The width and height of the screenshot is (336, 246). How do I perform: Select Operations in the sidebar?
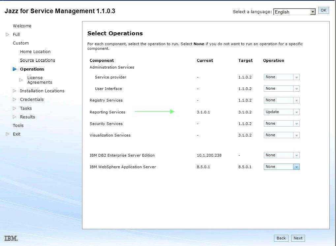[x=32, y=69]
